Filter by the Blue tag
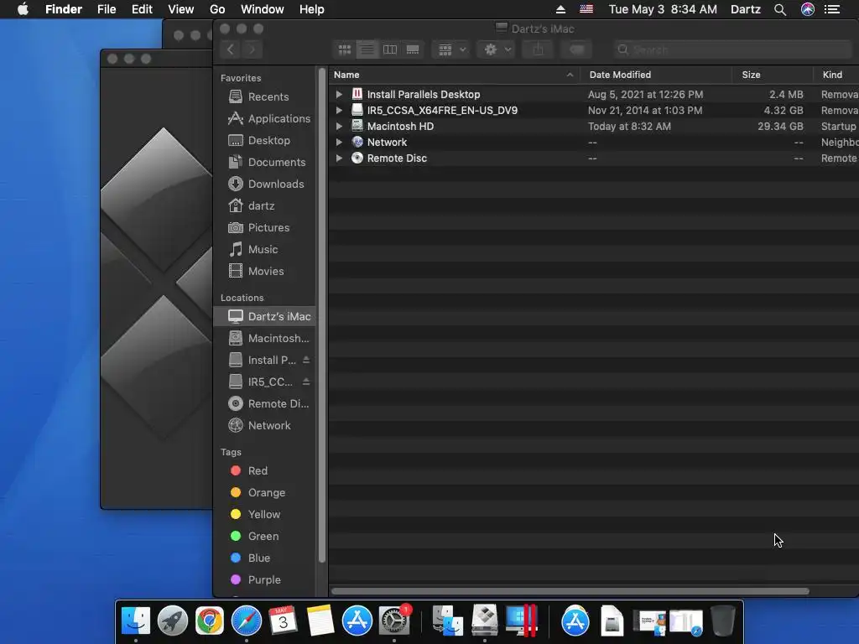 (264, 558)
